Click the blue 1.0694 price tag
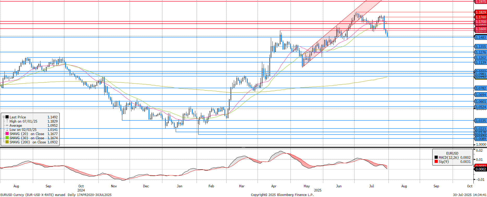This screenshot has width=487, height=197. click(480, 95)
